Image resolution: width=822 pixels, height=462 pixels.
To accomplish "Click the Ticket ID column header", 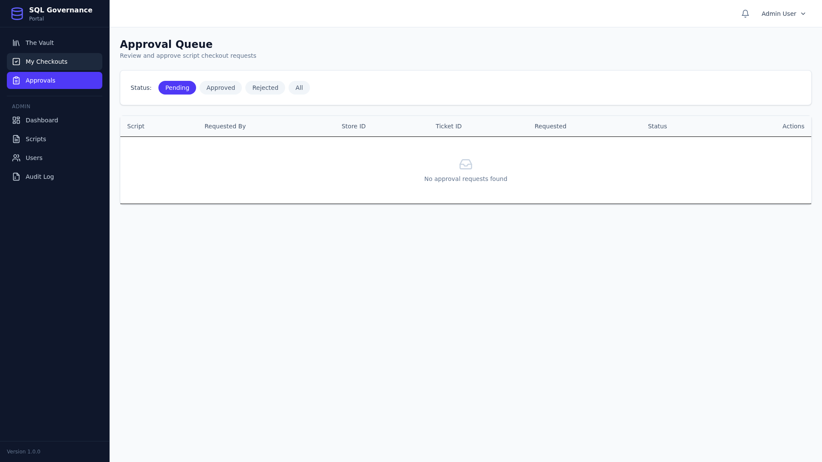I will click(x=448, y=126).
